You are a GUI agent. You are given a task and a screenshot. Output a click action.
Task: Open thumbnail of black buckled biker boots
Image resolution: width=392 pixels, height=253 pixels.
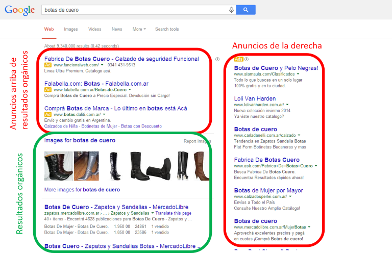151,166
